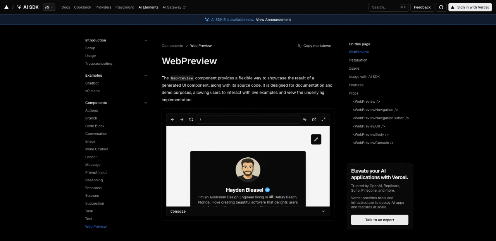Expand the web preview to fullscreen
Image resolution: width=496 pixels, height=241 pixels.
click(324, 119)
